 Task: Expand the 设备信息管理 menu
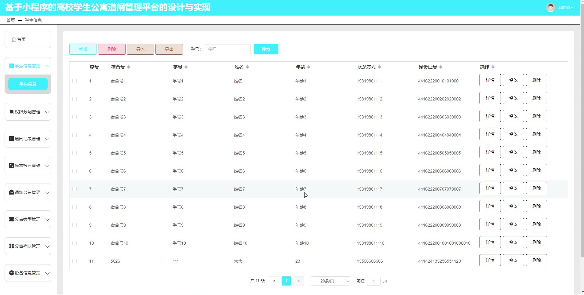coord(47,273)
